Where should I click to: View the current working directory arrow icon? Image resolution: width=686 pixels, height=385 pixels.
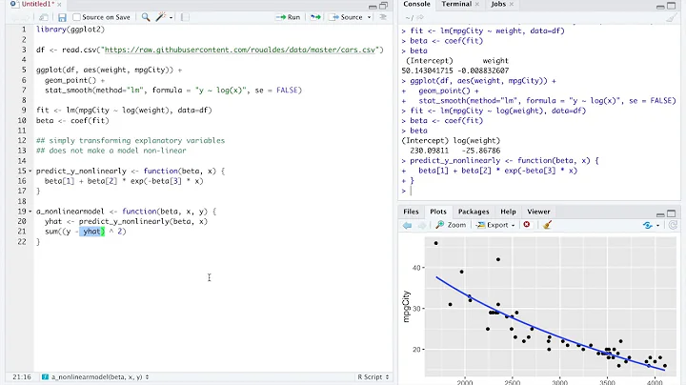pyautogui.click(x=420, y=17)
